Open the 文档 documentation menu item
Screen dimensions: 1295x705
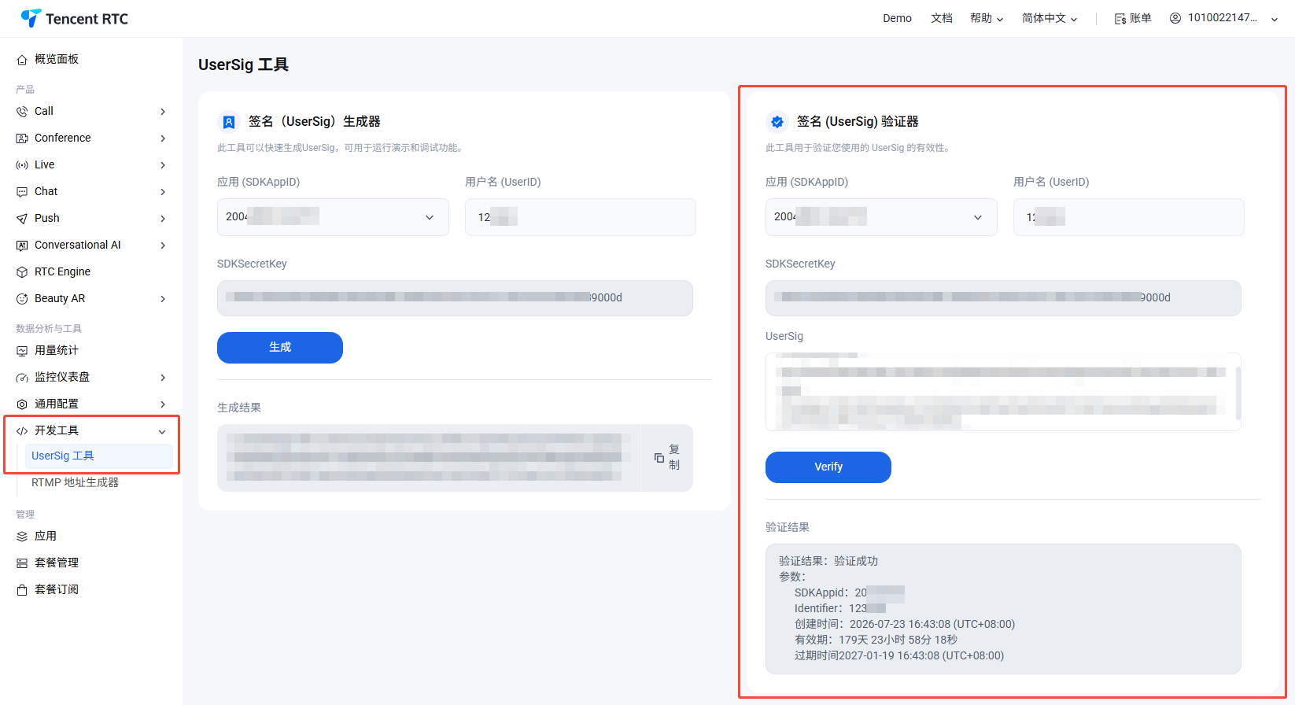942,18
